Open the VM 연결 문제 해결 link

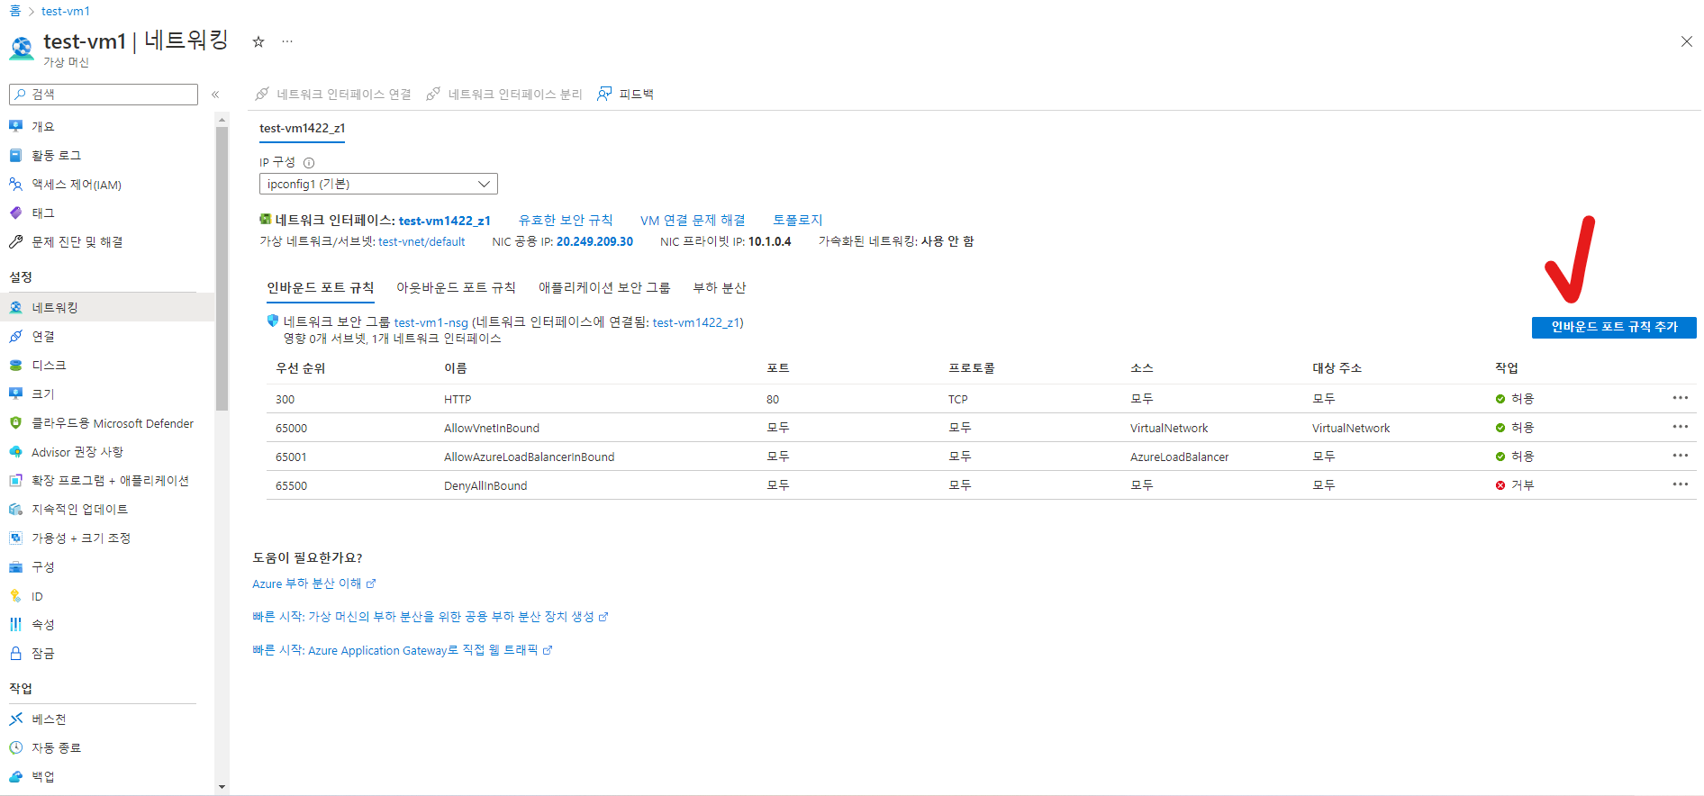pyautogui.click(x=693, y=220)
